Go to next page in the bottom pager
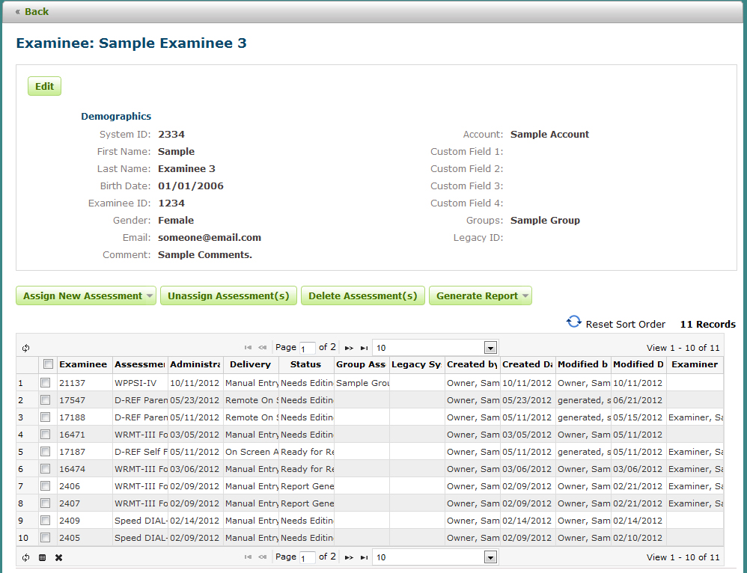Image resolution: width=747 pixels, height=573 pixels. coord(349,557)
